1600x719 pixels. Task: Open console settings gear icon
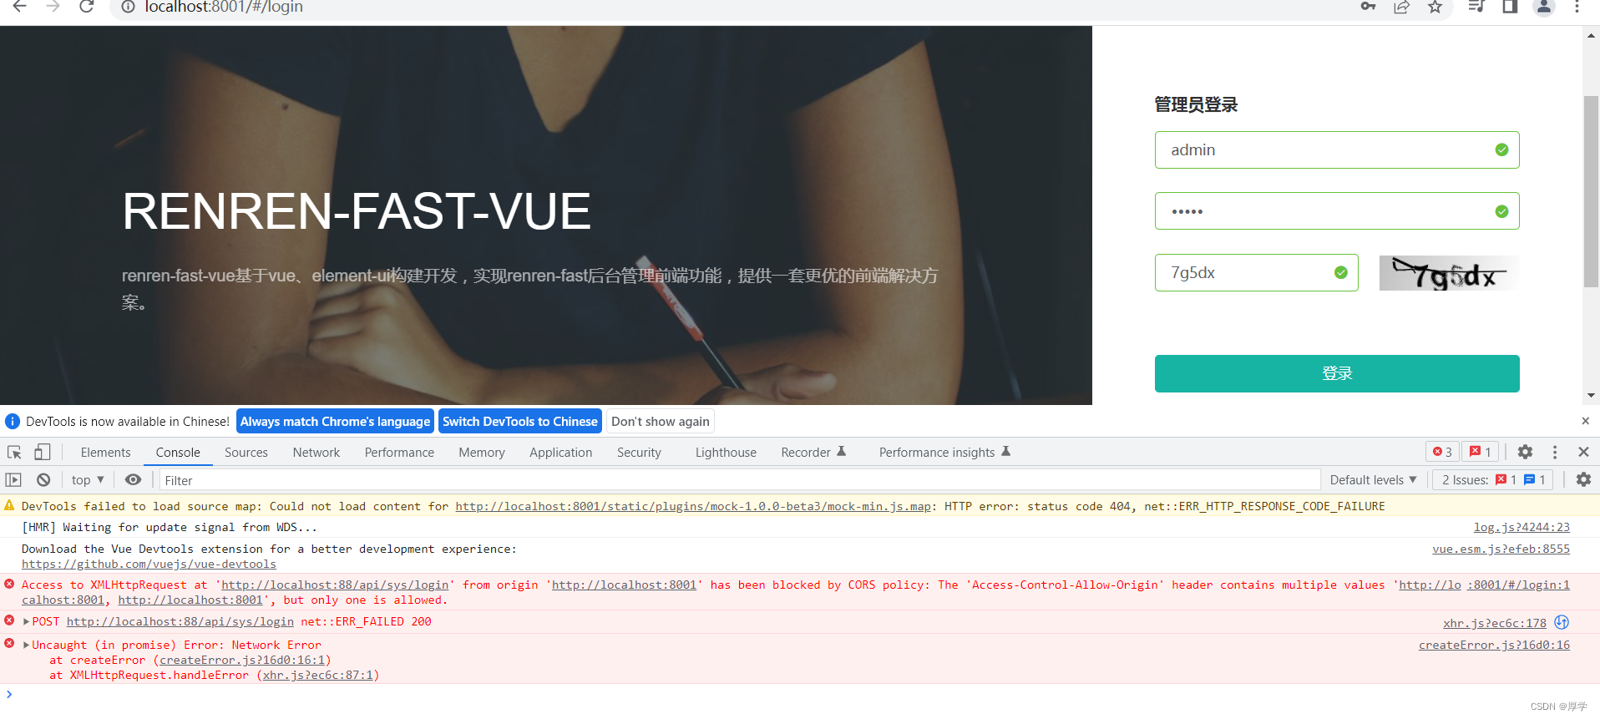[1583, 479]
